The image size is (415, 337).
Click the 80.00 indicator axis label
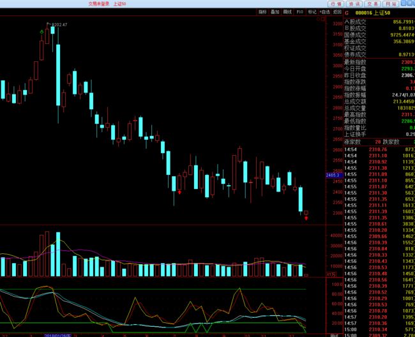337,294
